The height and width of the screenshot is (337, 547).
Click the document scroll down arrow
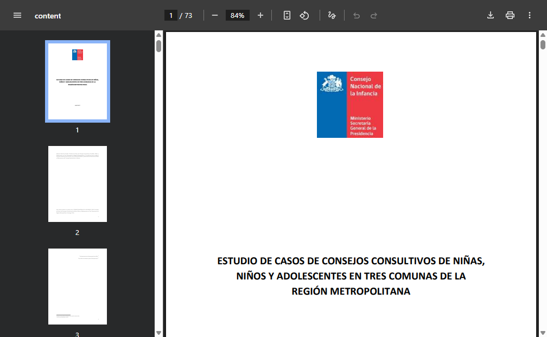543,333
